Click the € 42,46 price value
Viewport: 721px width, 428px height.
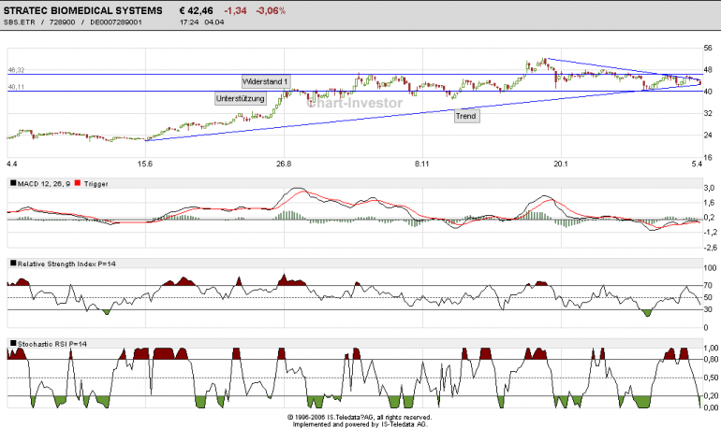(x=197, y=10)
